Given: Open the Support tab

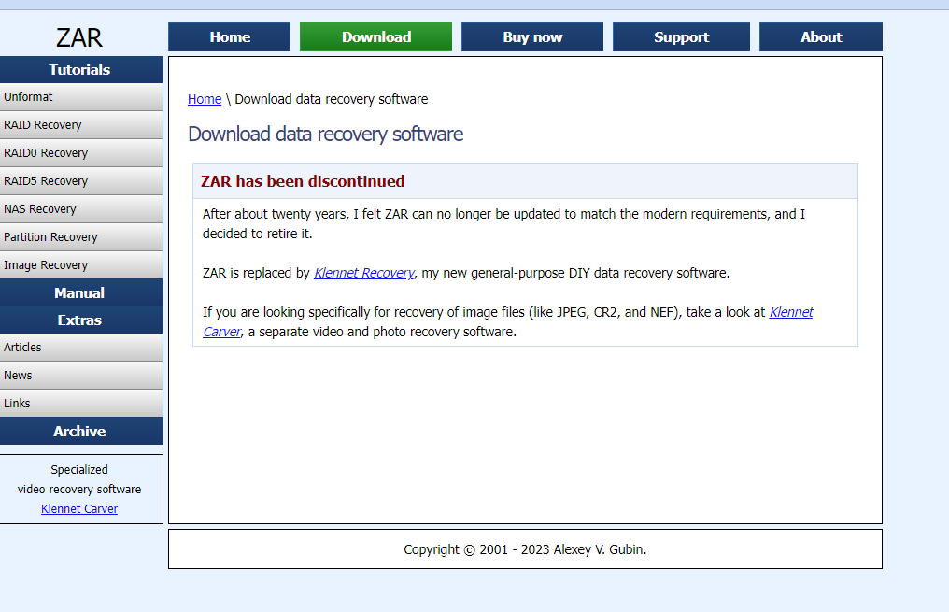Looking at the screenshot, I should pos(681,37).
